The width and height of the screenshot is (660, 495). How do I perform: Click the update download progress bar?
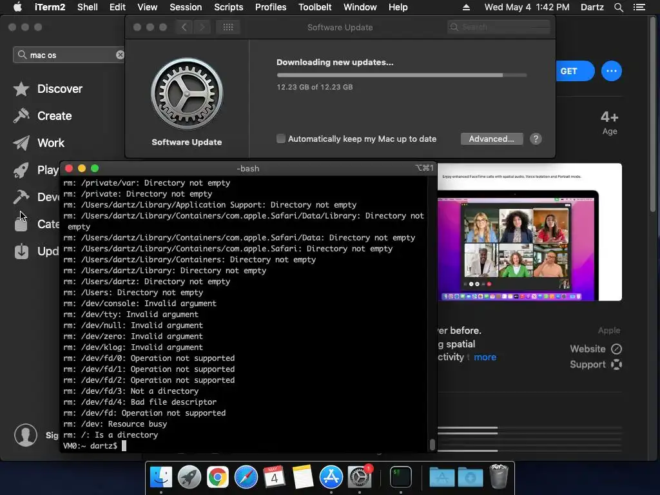coord(402,75)
